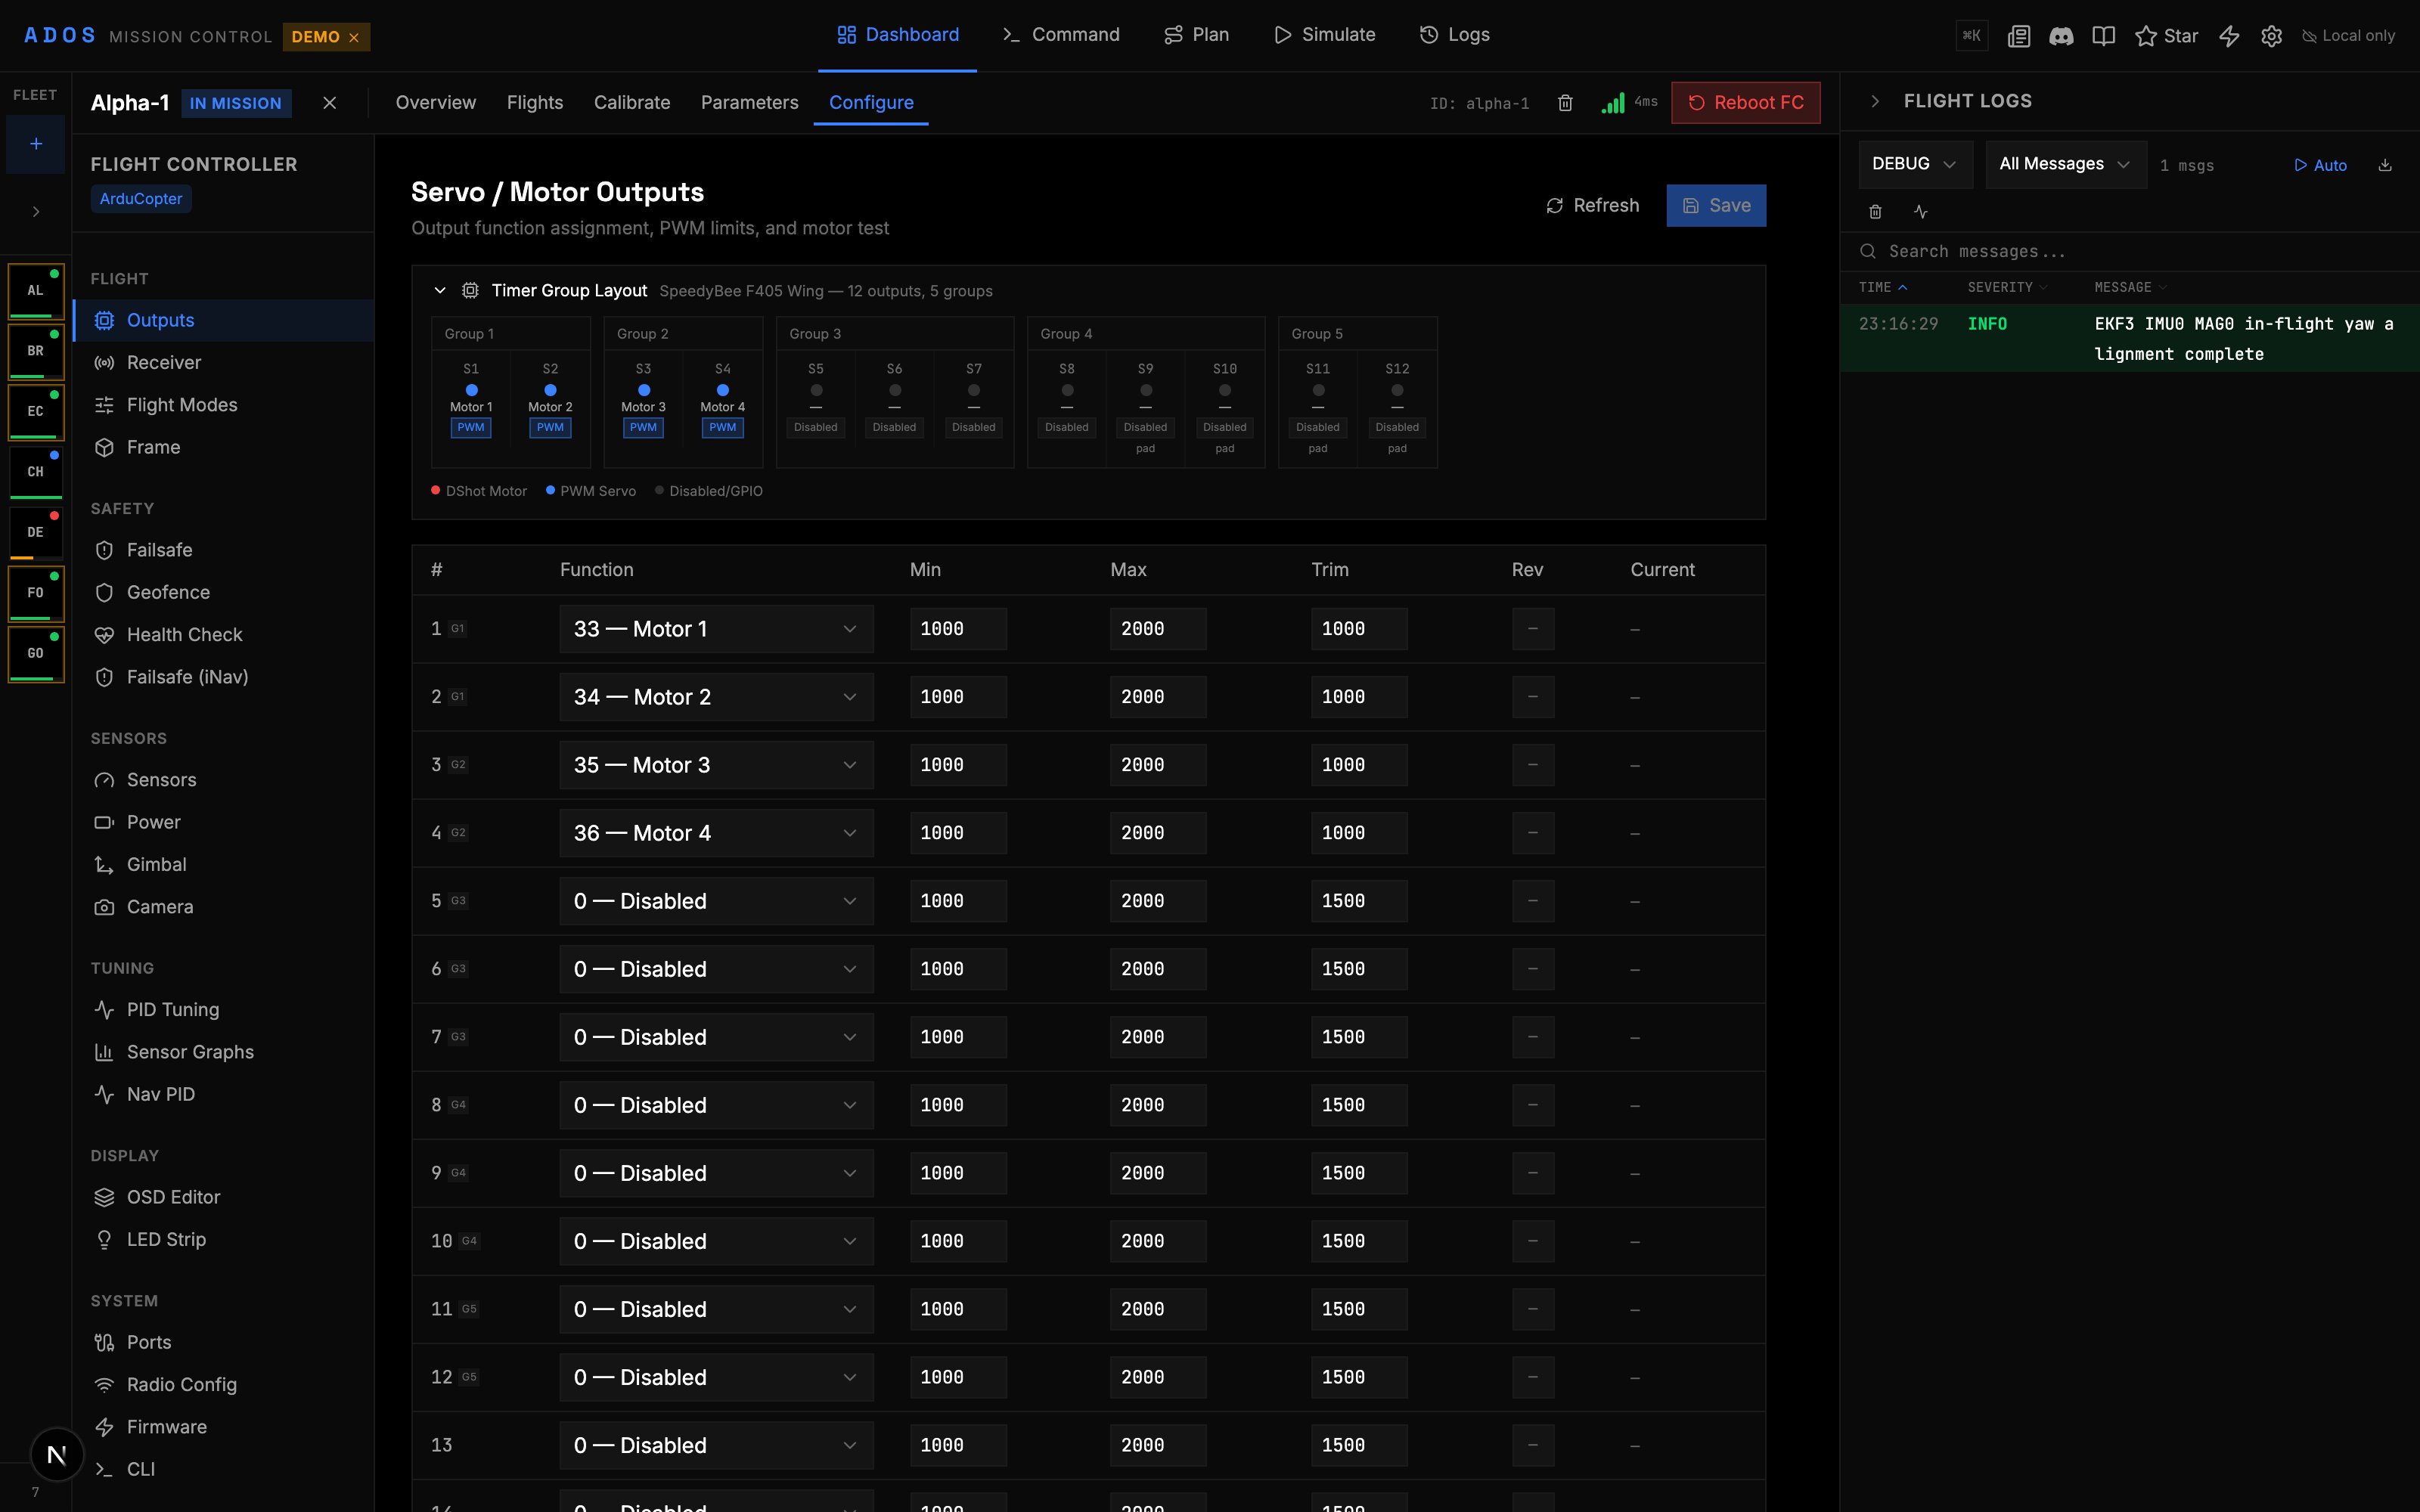Toggle Rev for output 2
The height and width of the screenshot is (1512, 2420).
click(x=1533, y=697)
